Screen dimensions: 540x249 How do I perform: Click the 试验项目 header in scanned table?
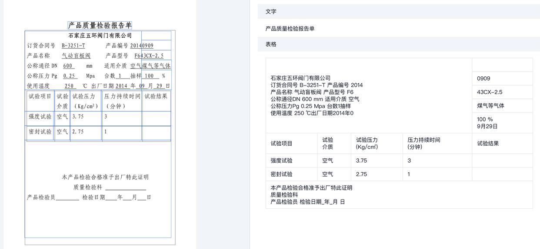[40, 96]
